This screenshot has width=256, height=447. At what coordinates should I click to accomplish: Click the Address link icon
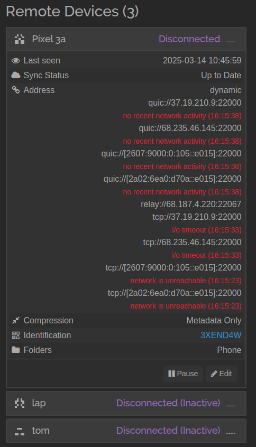coord(16,90)
